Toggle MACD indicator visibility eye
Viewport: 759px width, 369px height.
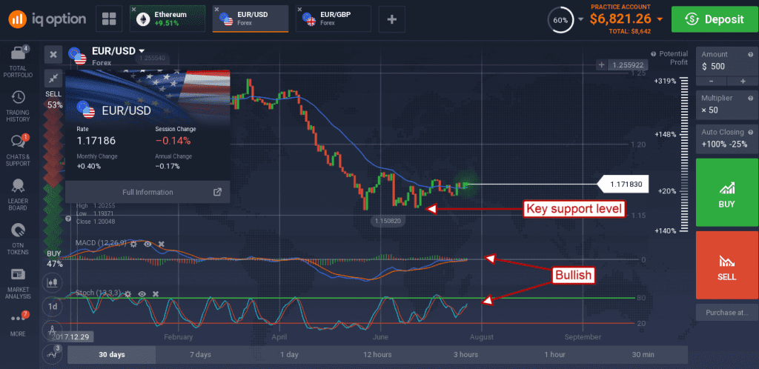(x=148, y=244)
